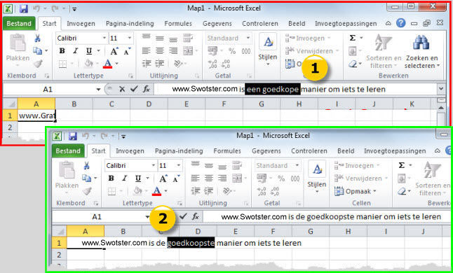
Task: Increase font size with the large A in the top window
Action: click(114, 51)
